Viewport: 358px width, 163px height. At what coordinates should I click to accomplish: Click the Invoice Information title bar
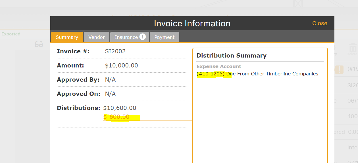[x=192, y=24]
